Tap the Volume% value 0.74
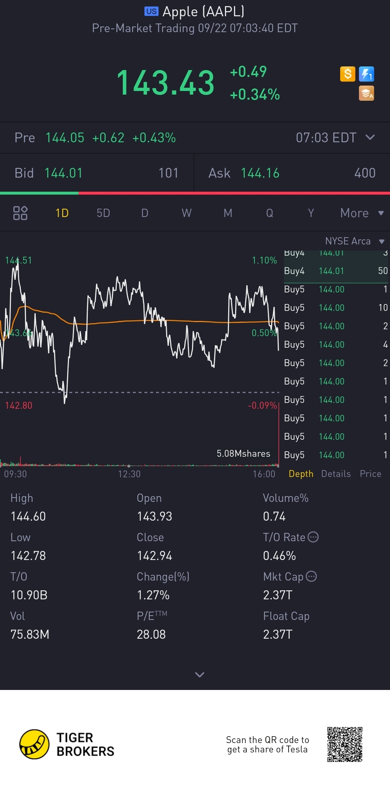The image size is (390, 799). point(274,516)
